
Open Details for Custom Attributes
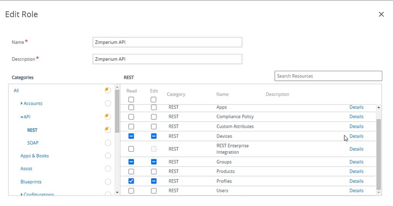pos(357,126)
